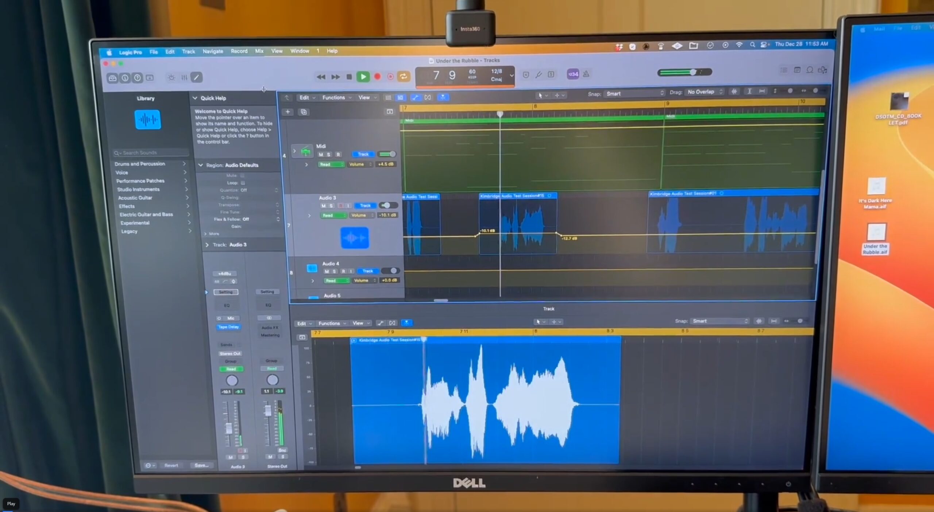The width and height of the screenshot is (934, 512).
Task: Mute the Midi track
Action: point(321,155)
